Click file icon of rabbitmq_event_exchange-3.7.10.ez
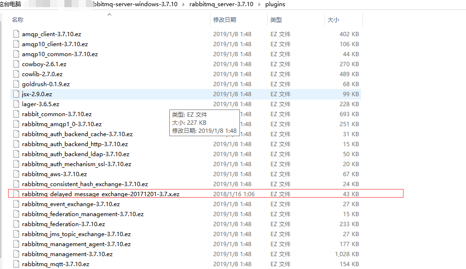The height and width of the screenshot is (269, 466). [x=16, y=204]
